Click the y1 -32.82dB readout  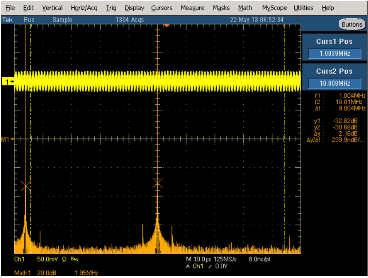click(x=335, y=121)
